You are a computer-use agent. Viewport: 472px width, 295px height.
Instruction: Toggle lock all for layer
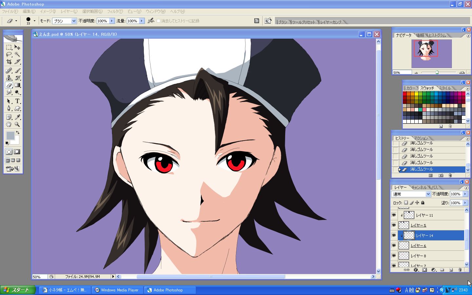(x=423, y=203)
